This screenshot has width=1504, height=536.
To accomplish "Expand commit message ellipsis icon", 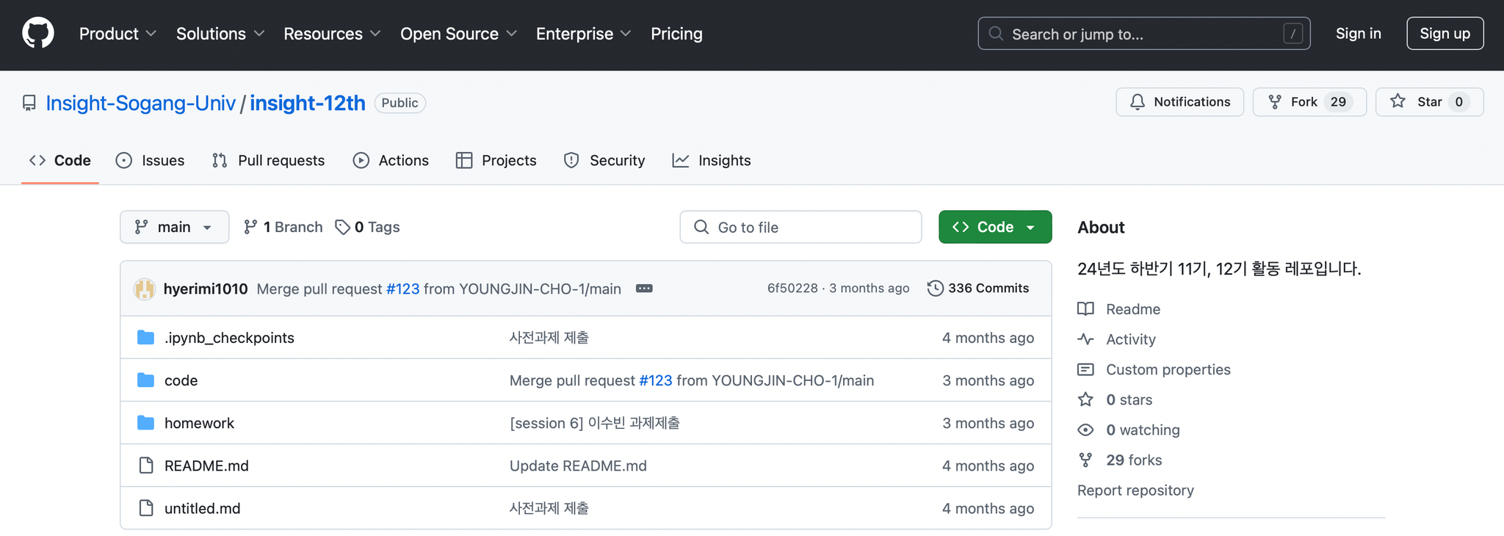I will [644, 289].
